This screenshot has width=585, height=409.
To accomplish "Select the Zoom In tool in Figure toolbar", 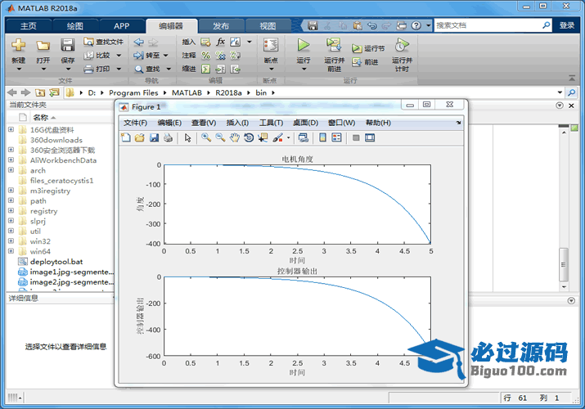I will point(206,137).
